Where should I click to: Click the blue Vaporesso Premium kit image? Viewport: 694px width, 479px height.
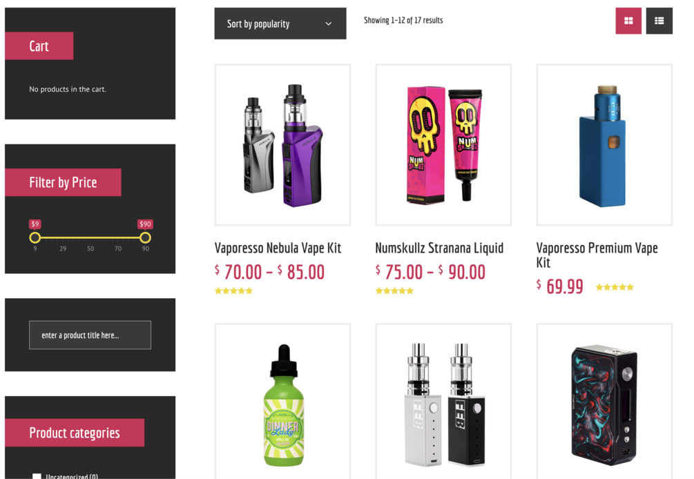pos(605,145)
